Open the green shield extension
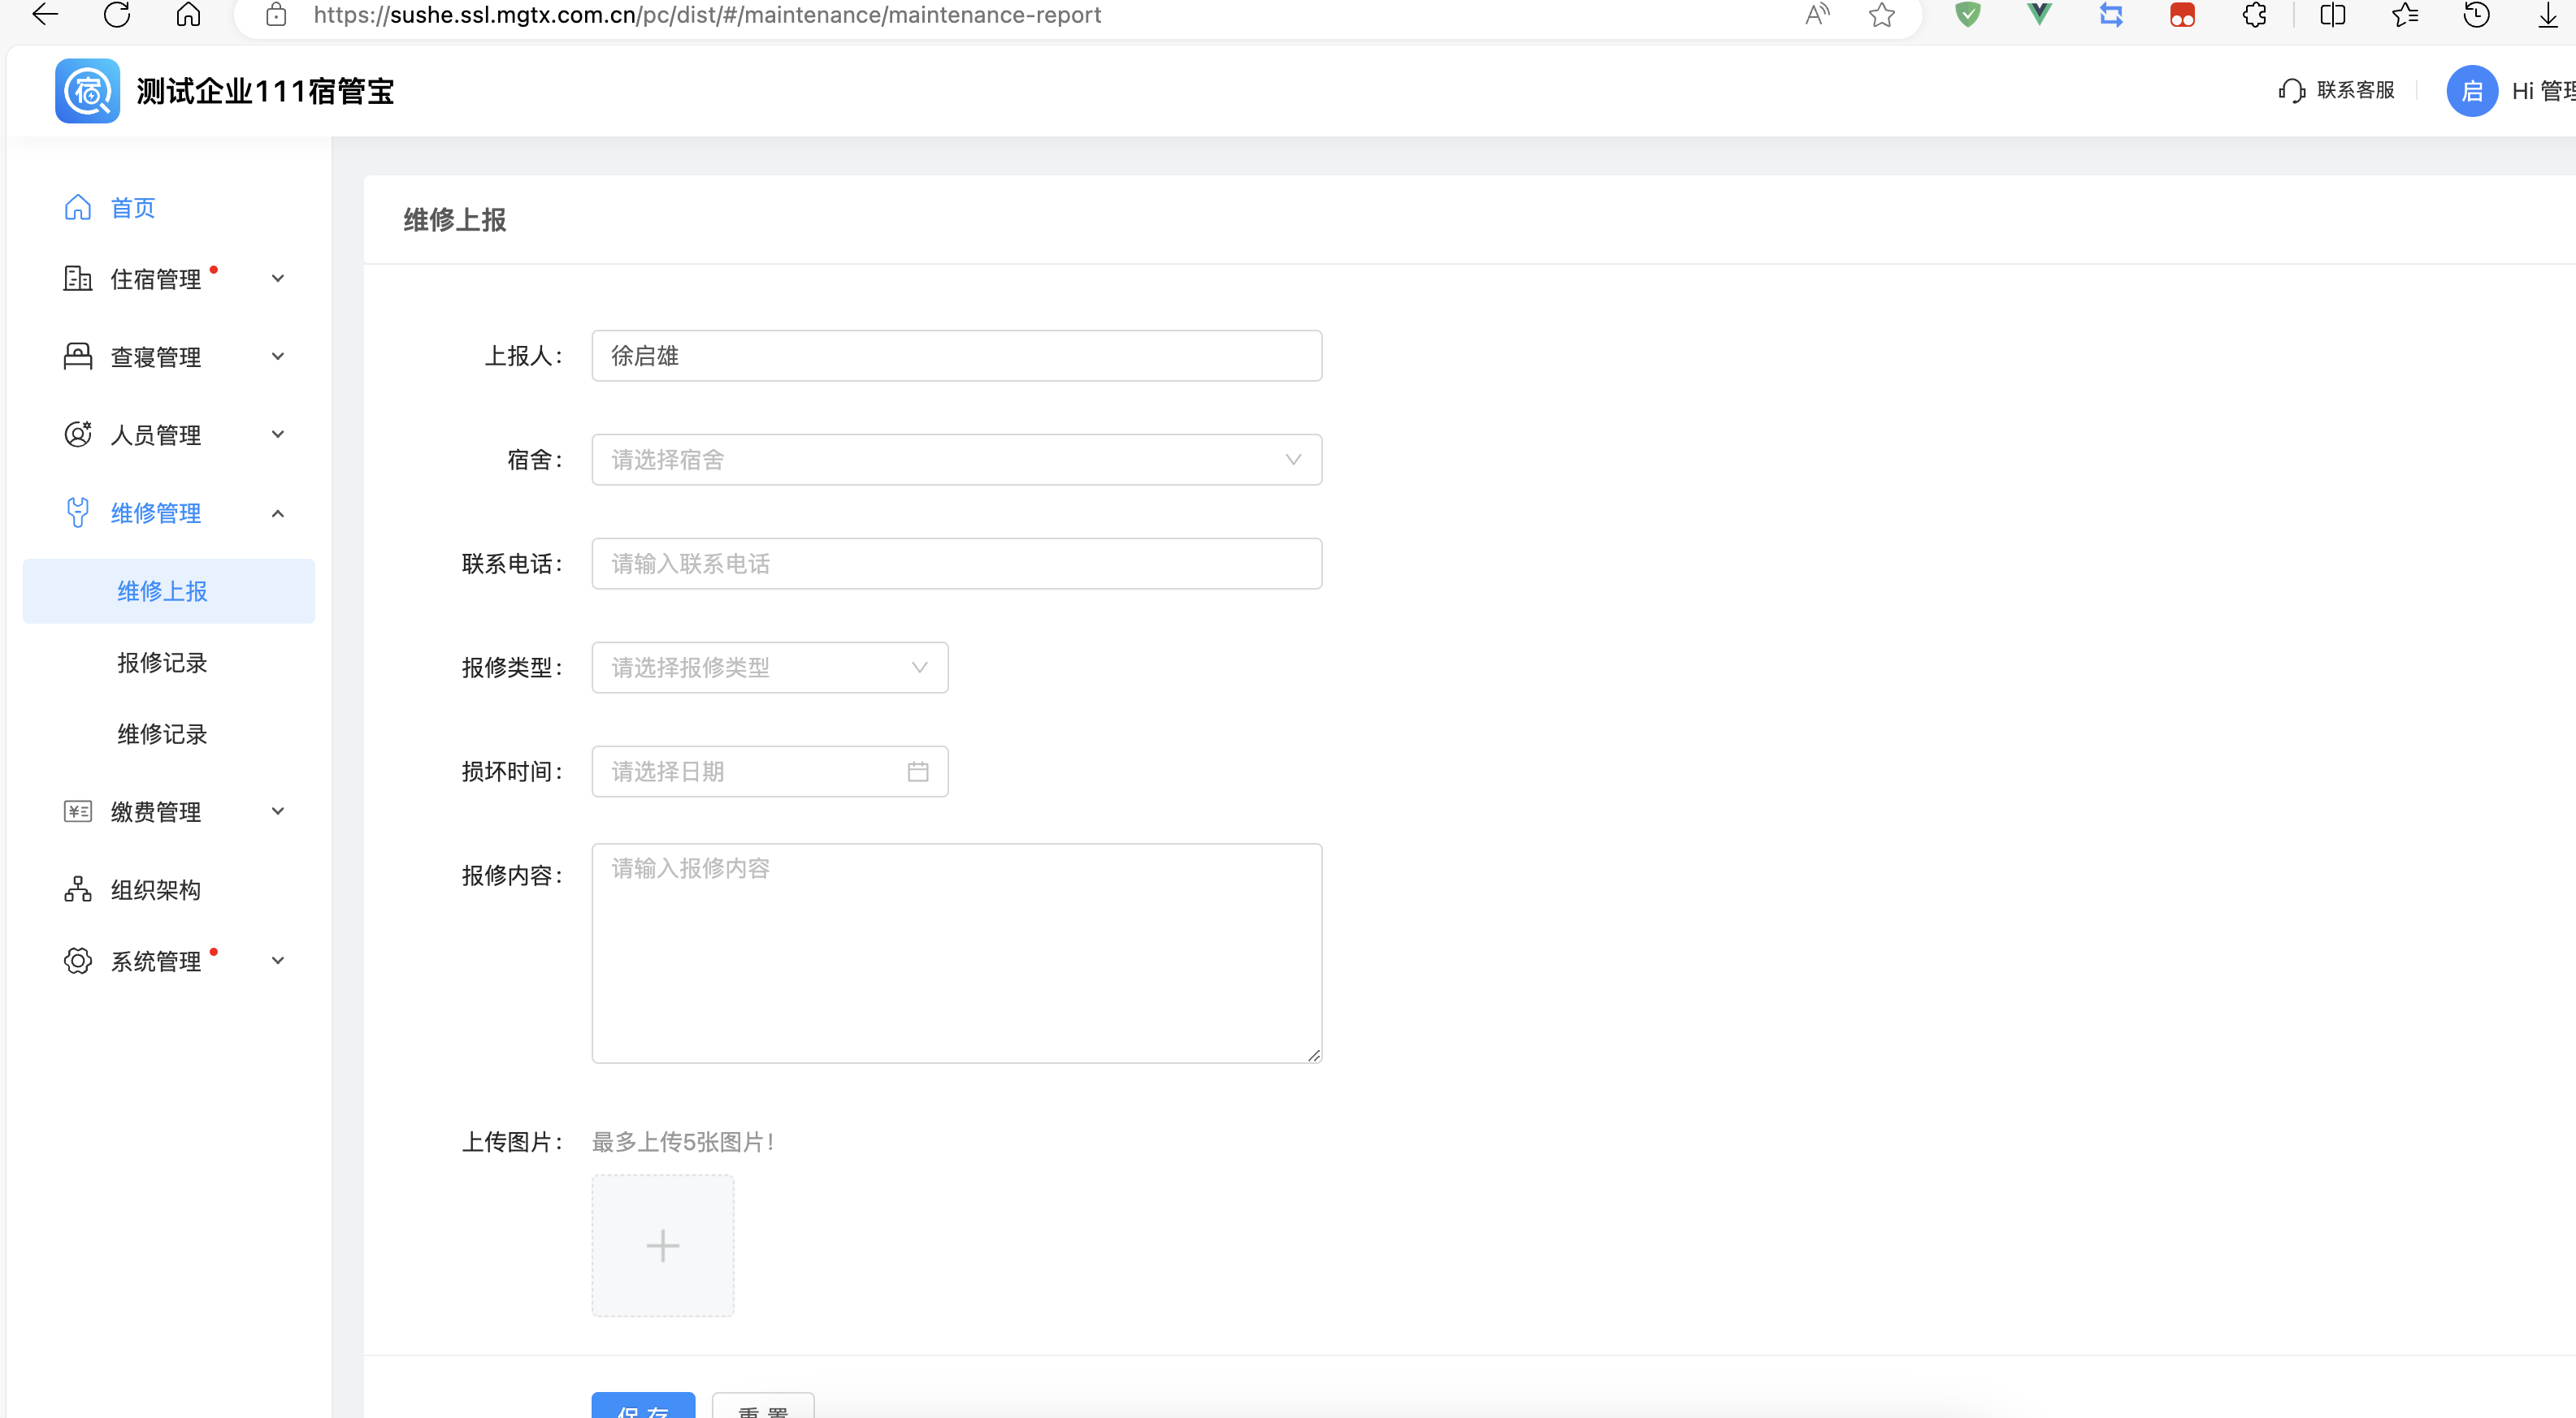This screenshot has width=2576, height=1418. point(1967,14)
